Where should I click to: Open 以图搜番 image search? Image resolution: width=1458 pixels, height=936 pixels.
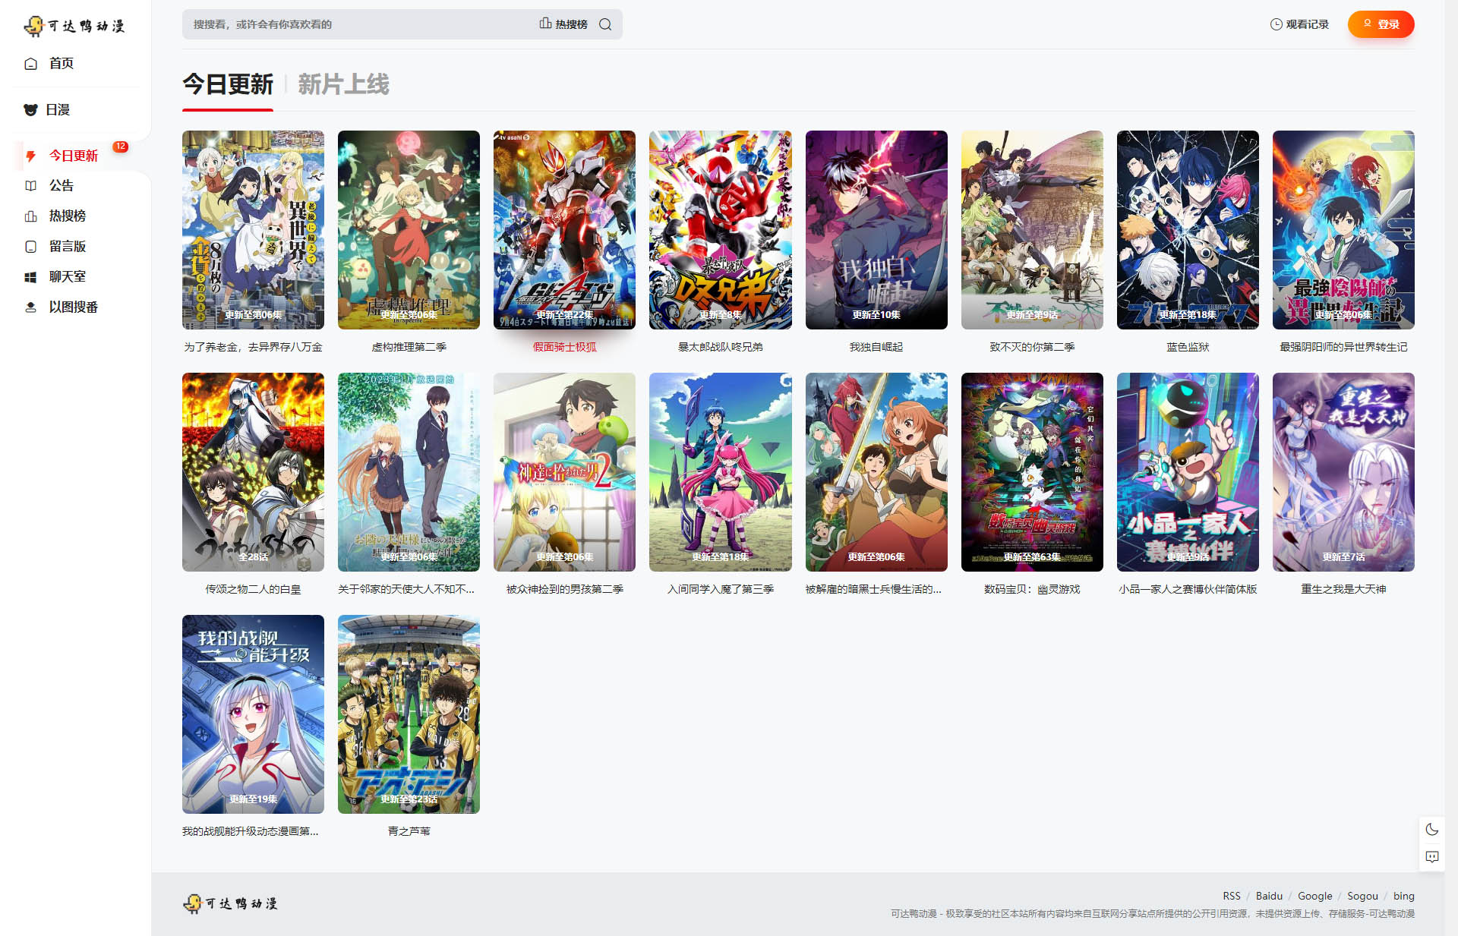pos(73,307)
